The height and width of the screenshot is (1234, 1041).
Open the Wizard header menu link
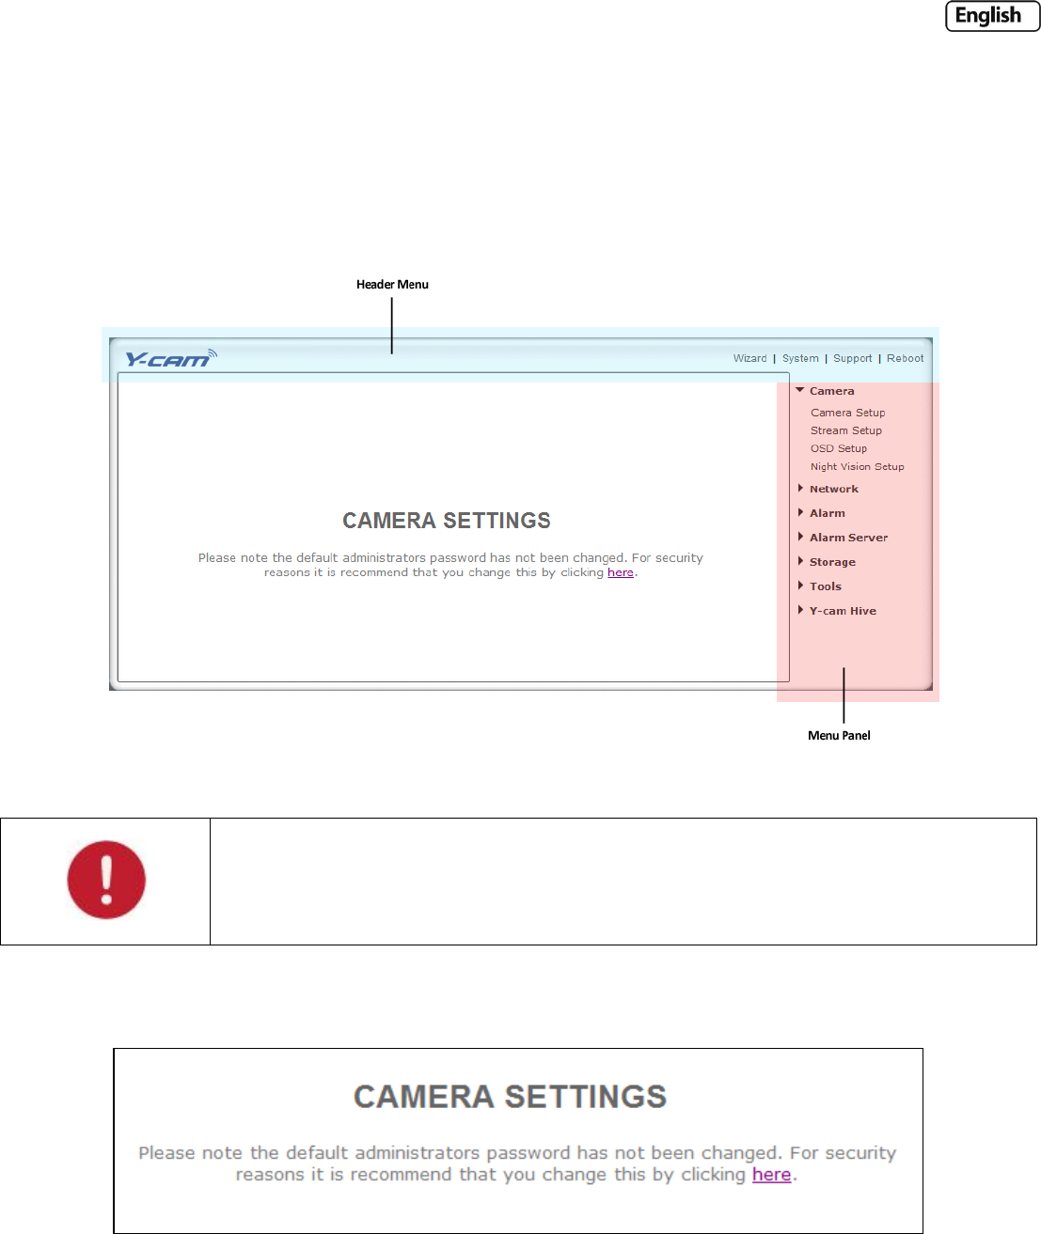pyautogui.click(x=750, y=358)
